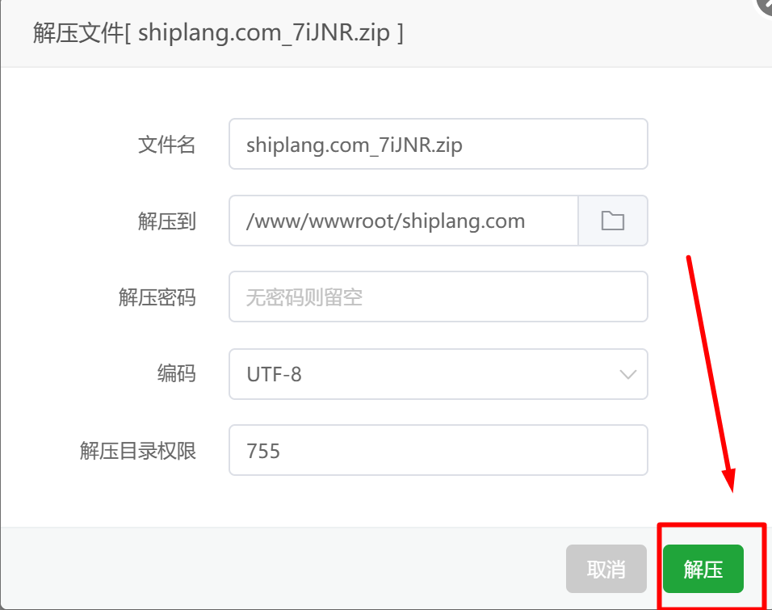Select the UTF-8 text in encoding selector
Screen dimensions: 772x610
point(274,374)
